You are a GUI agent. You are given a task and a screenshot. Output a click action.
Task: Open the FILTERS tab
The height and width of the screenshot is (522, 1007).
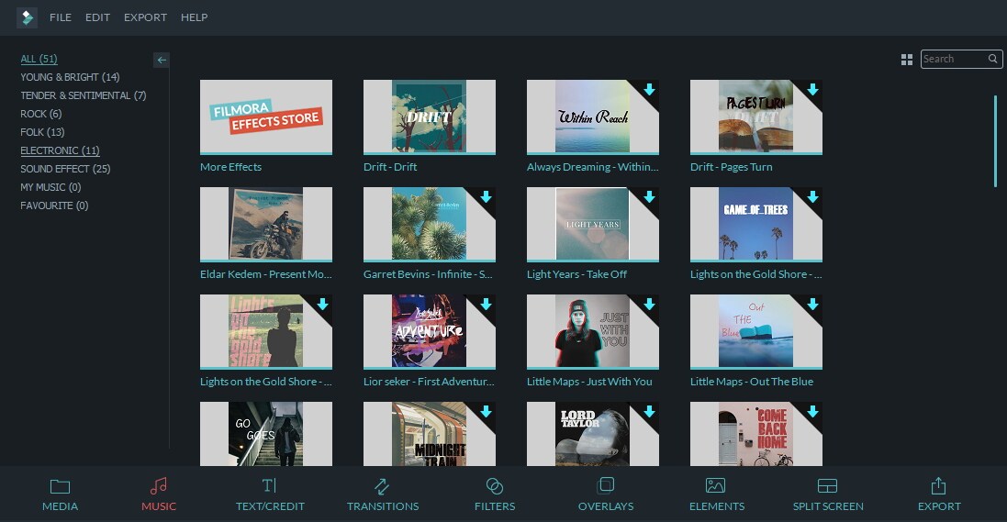point(495,494)
